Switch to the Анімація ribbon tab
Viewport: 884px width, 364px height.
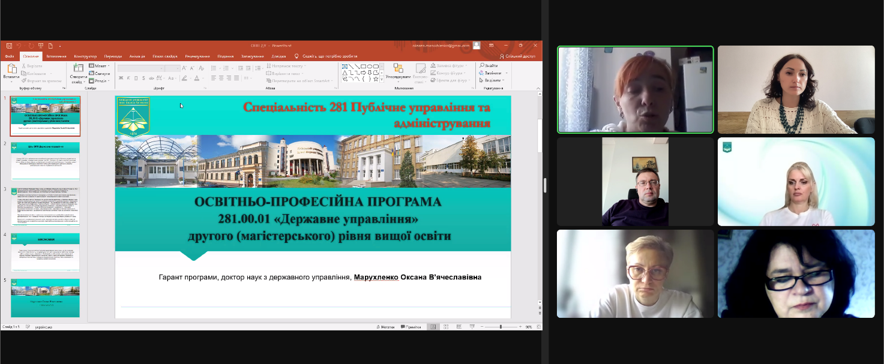click(137, 56)
